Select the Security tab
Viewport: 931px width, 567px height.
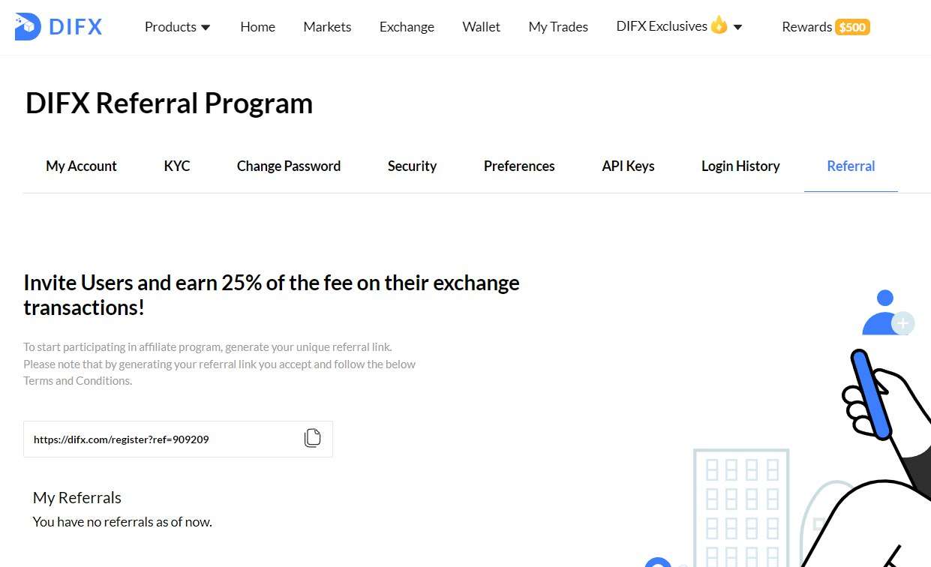pos(412,166)
